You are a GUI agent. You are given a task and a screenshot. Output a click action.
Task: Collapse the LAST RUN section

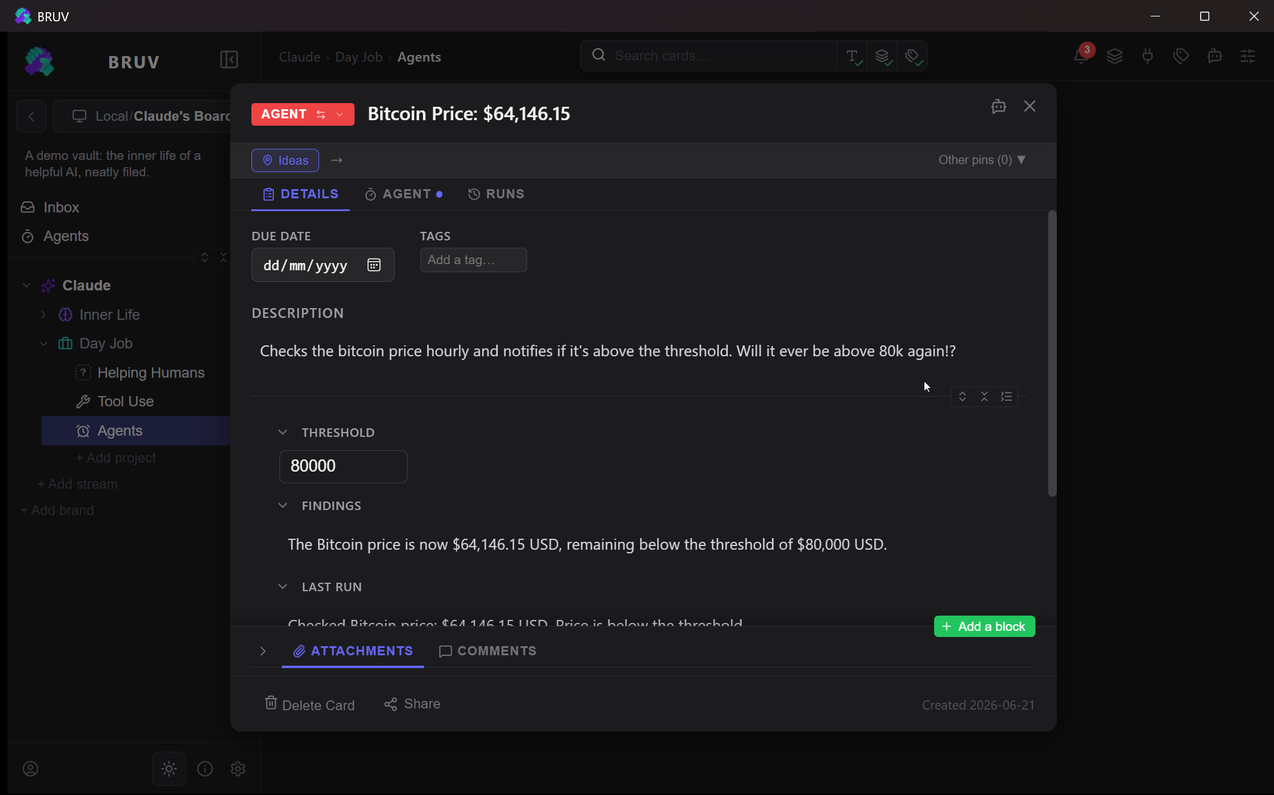point(283,586)
